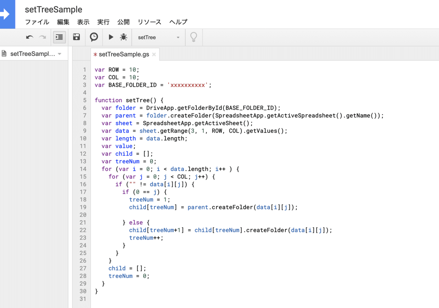Click 'sheet.getRange(3, 1, ROW, COL)' in line 9
This screenshot has width=439, height=308.
pyautogui.click(x=191, y=131)
